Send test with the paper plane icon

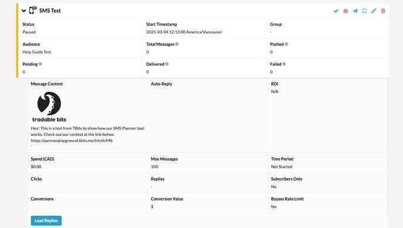tap(355, 11)
